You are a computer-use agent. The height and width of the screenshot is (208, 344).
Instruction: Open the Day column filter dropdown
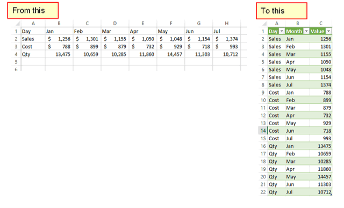pyautogui.click(x=282, y=31)
